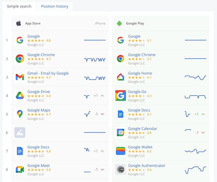Image resolution: width=217 pixels, height=182 pixels.
Task: Click the red down chevron beside Google Calendar
Action: click(203, 133)
